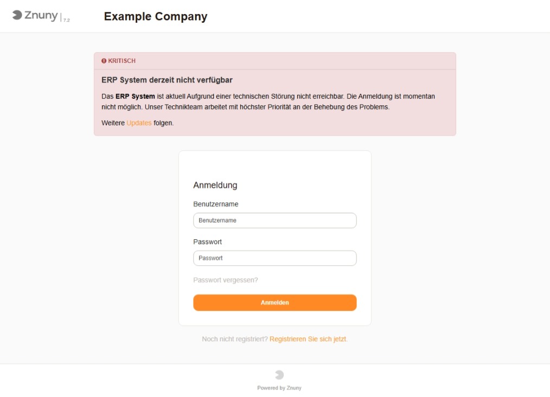The image size is (550, 397).
Task: Follow the Registrieren Sie sich jetzt link
Action: pyautogui.click(x=308, y=338)
